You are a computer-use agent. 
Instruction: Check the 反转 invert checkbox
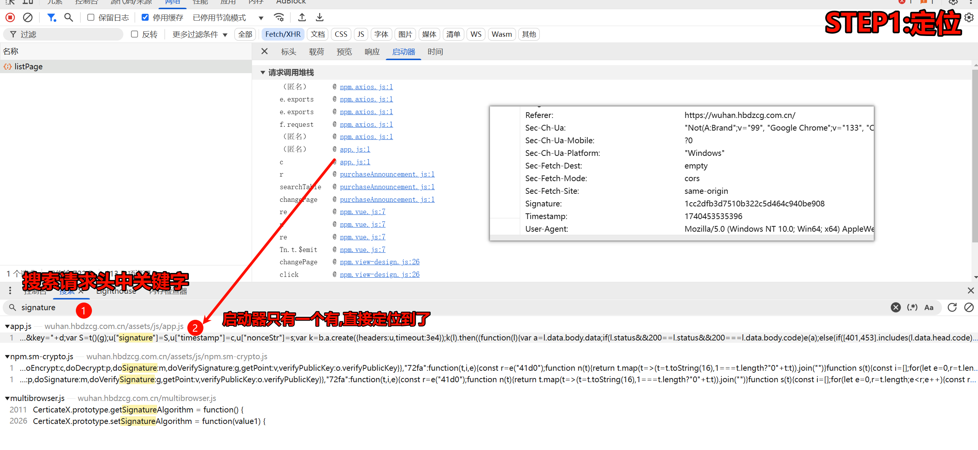tap(134, 34)
